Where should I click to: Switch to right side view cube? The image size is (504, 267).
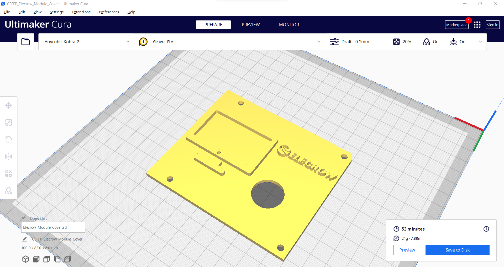tap(68, 259)
